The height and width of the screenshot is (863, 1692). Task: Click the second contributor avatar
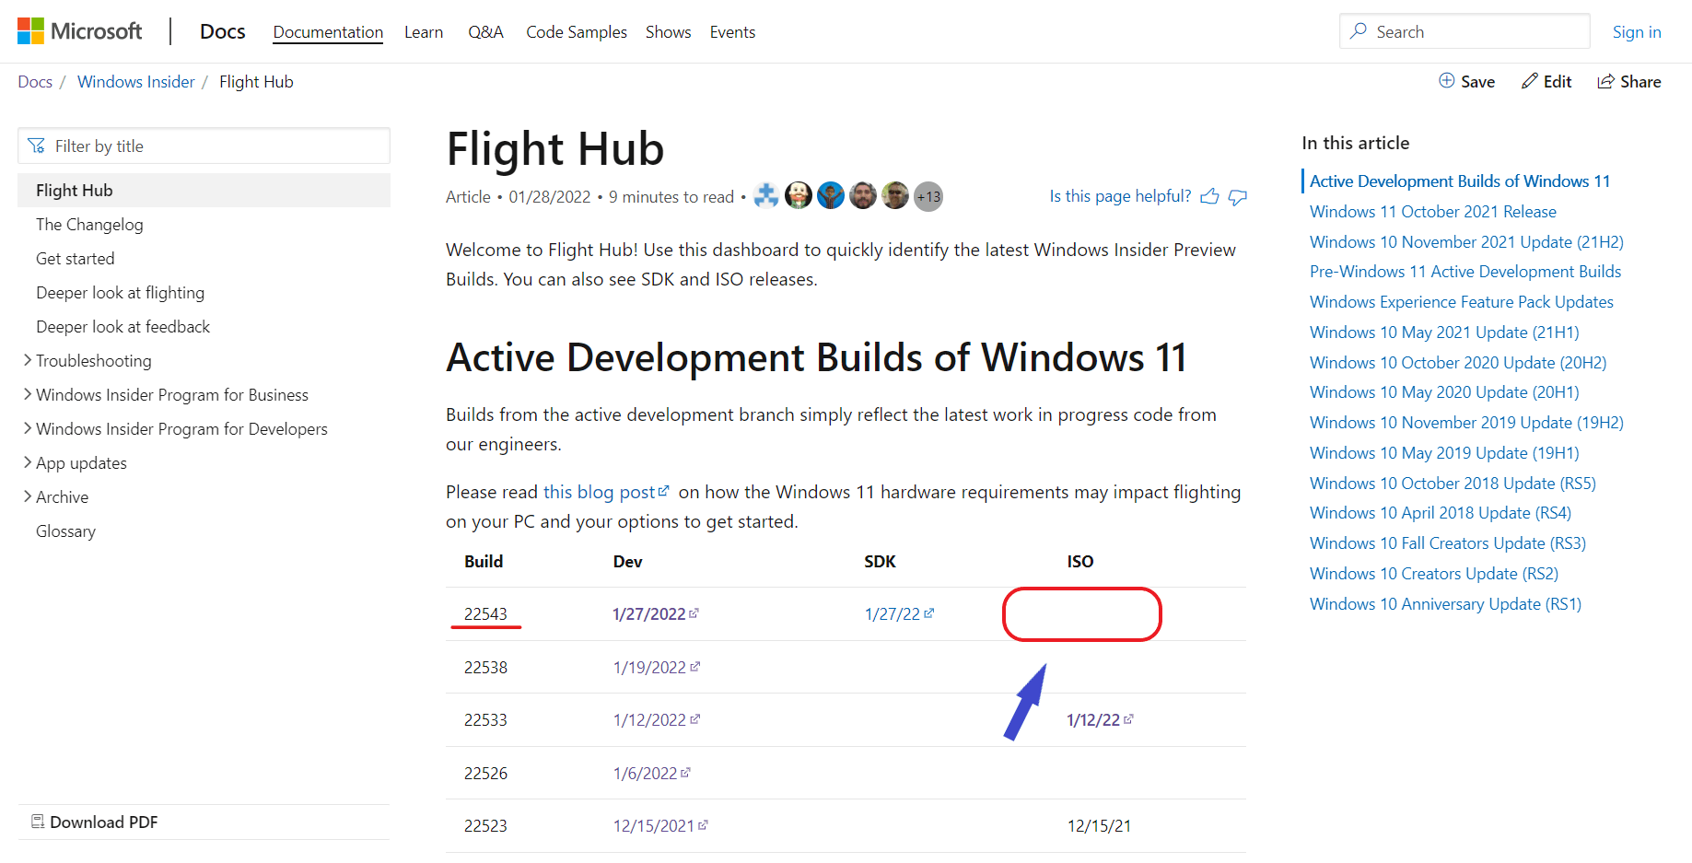799,195
